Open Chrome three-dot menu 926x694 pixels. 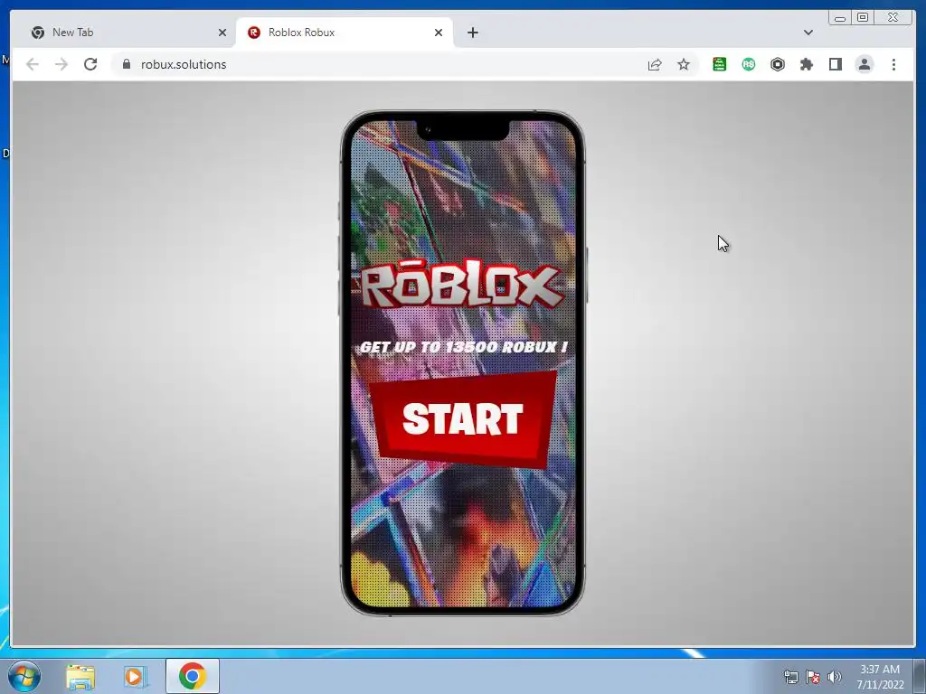[x=893, y=64]
